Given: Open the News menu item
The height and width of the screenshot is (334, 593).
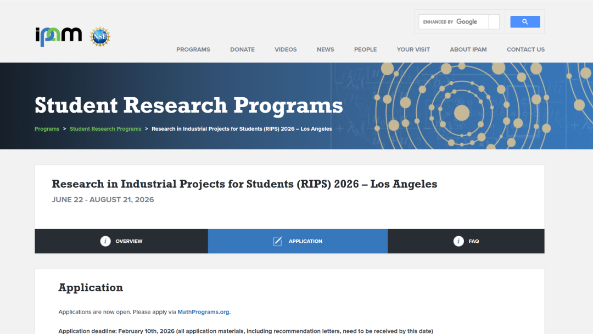Looking at the screenshot, I should [325, 49].
